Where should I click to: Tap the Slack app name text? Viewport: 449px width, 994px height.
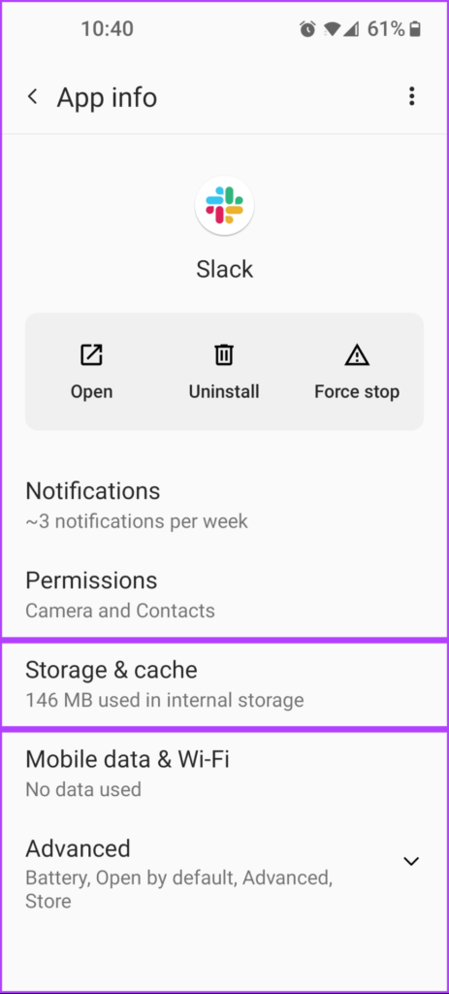[224, 269]
